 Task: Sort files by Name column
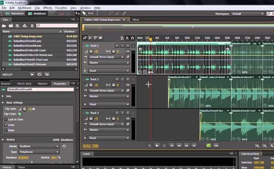pos(6,31)
